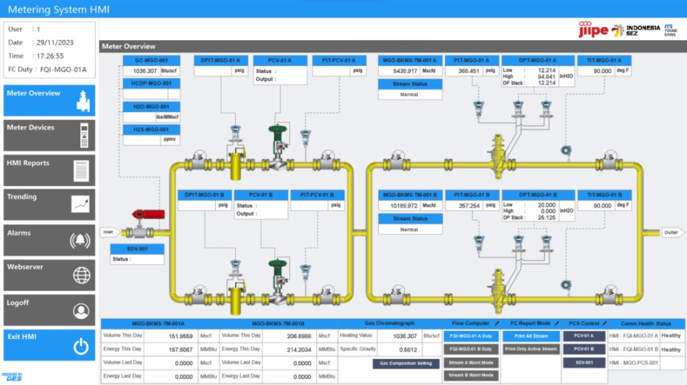Switch to Print Only Active Stream mode
The image size is (687, 385).
click(531, 349)
